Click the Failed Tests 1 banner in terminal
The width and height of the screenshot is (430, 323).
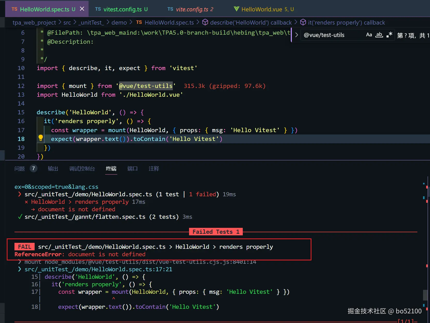[x=216, y=232]
